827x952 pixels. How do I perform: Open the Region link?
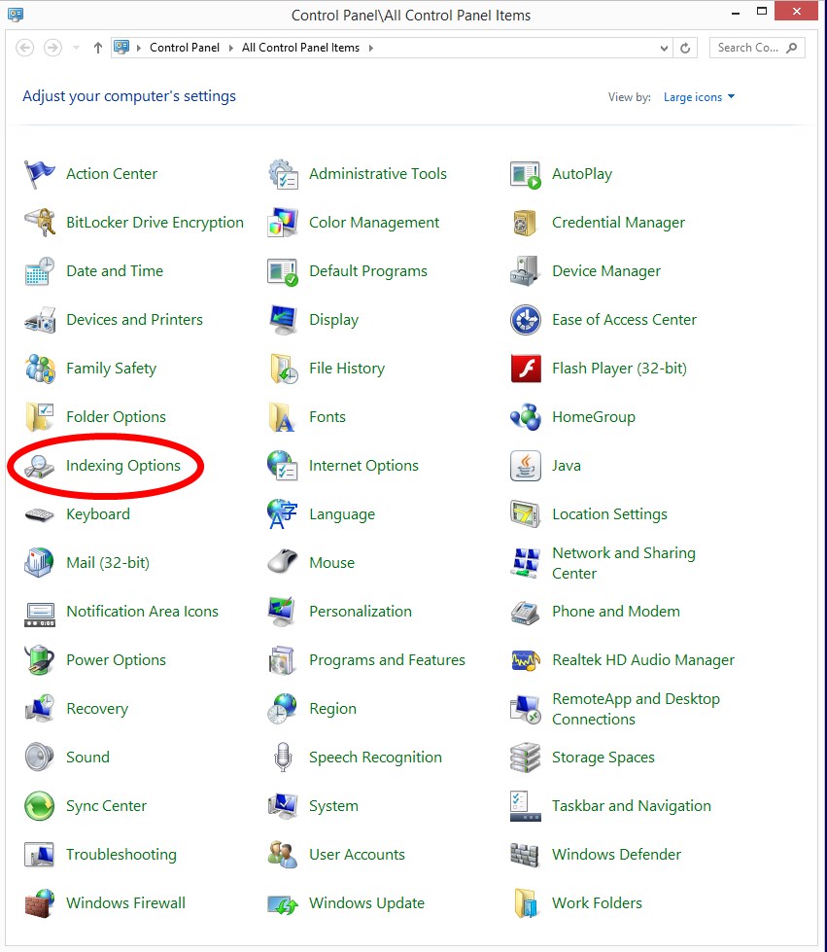(332, 709)
